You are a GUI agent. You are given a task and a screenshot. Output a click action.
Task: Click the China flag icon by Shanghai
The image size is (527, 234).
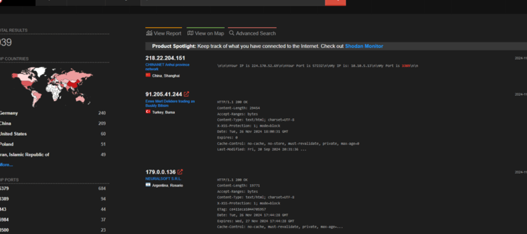coord(148,75)
